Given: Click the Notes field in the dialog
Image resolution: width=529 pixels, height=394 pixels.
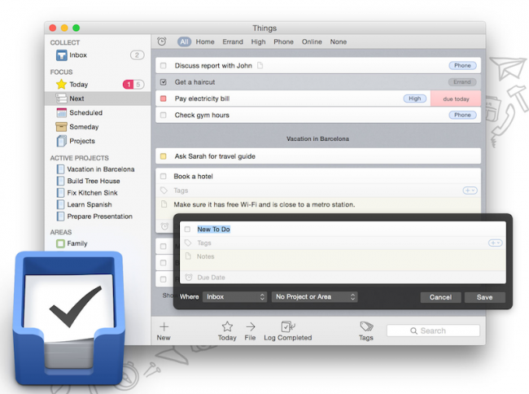Looking at the screenshot, I should tap(343, 260).
